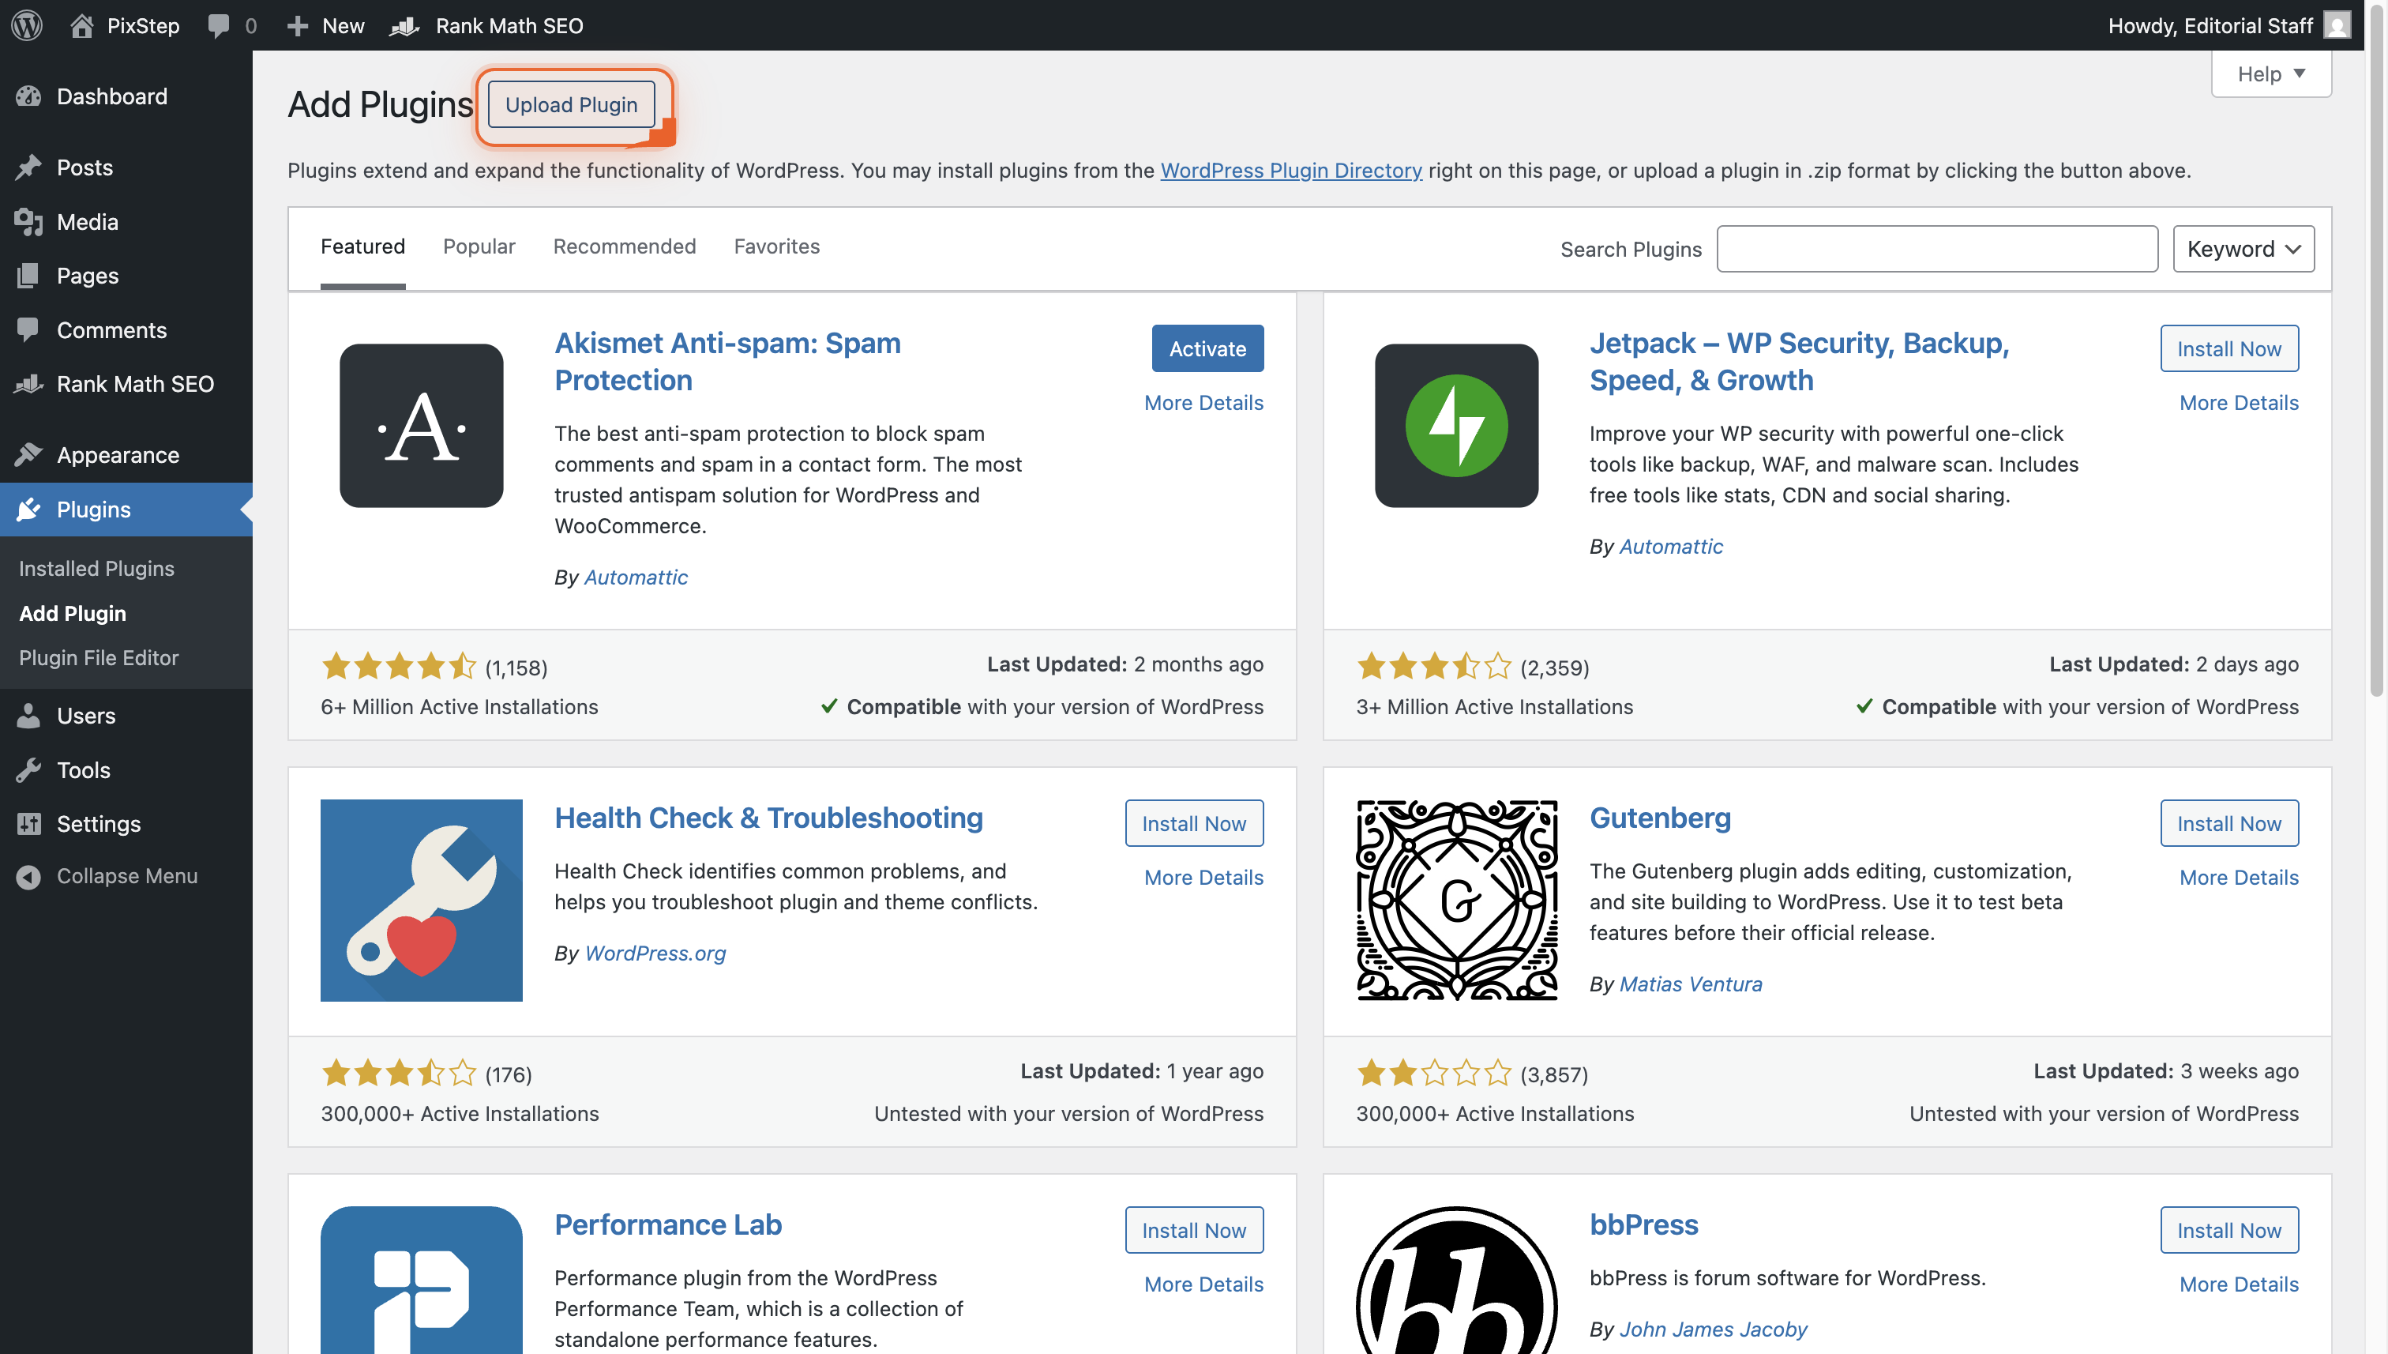Click the Rank Math SEO icon in toolbar
This screenshot has height=1354, width=2388.
tap(404, 25)
